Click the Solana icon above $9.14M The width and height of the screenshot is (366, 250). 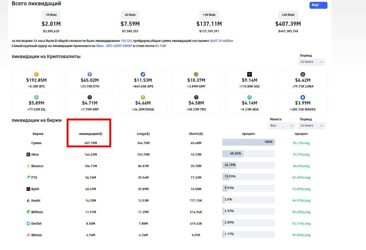pyautogui.click(x=250, y=75)
